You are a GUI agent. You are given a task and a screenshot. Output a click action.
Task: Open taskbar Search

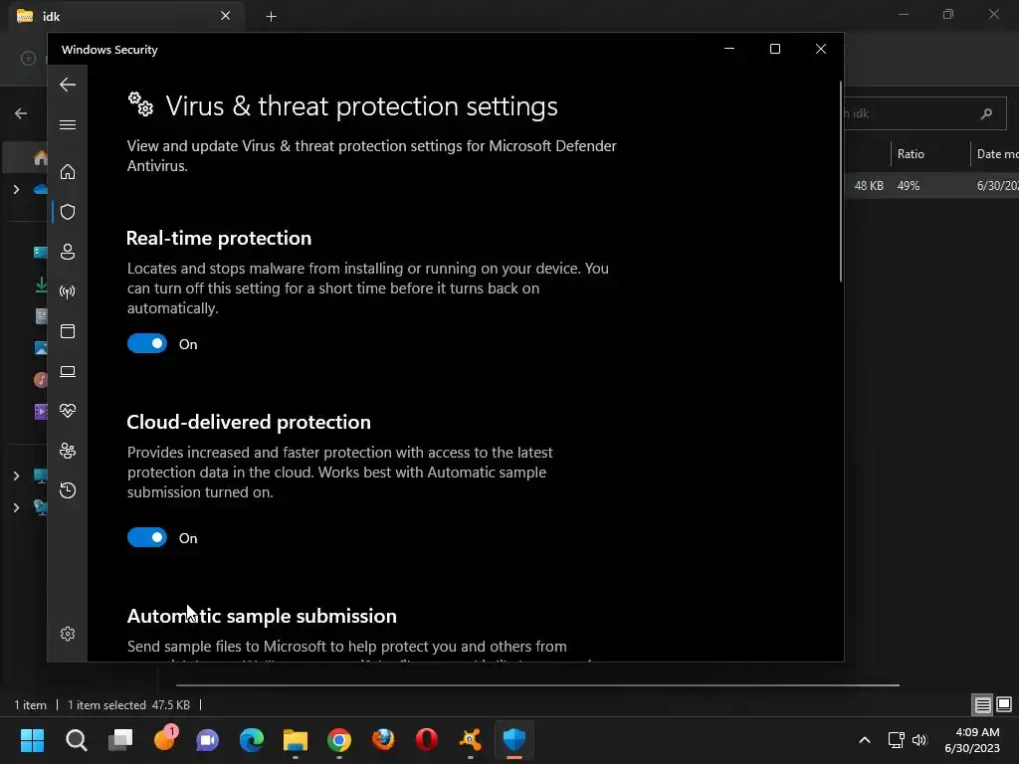tap(76, 740)
